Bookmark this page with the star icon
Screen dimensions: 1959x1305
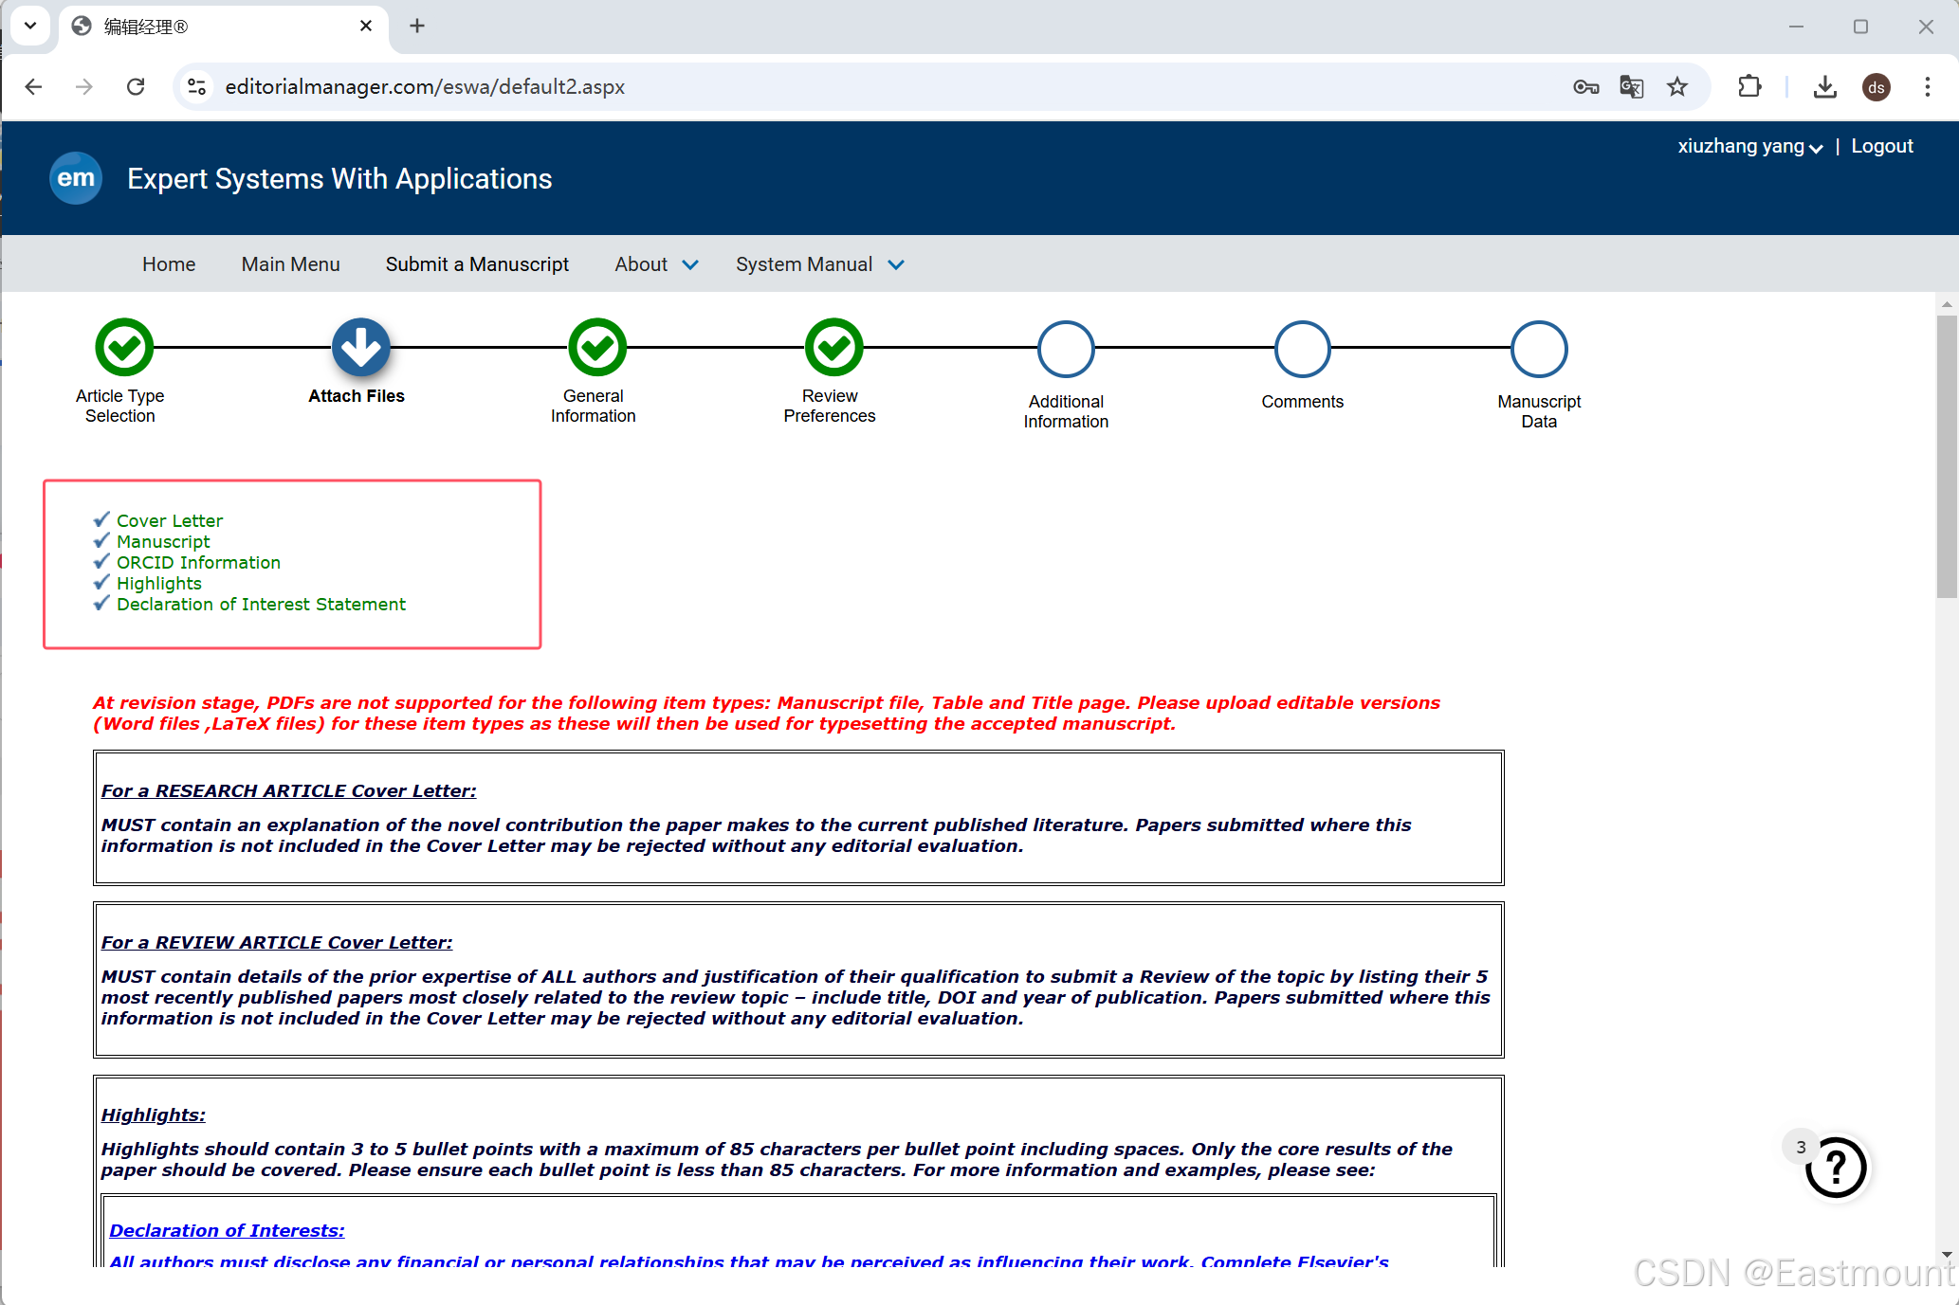[x=1677, y=87]
